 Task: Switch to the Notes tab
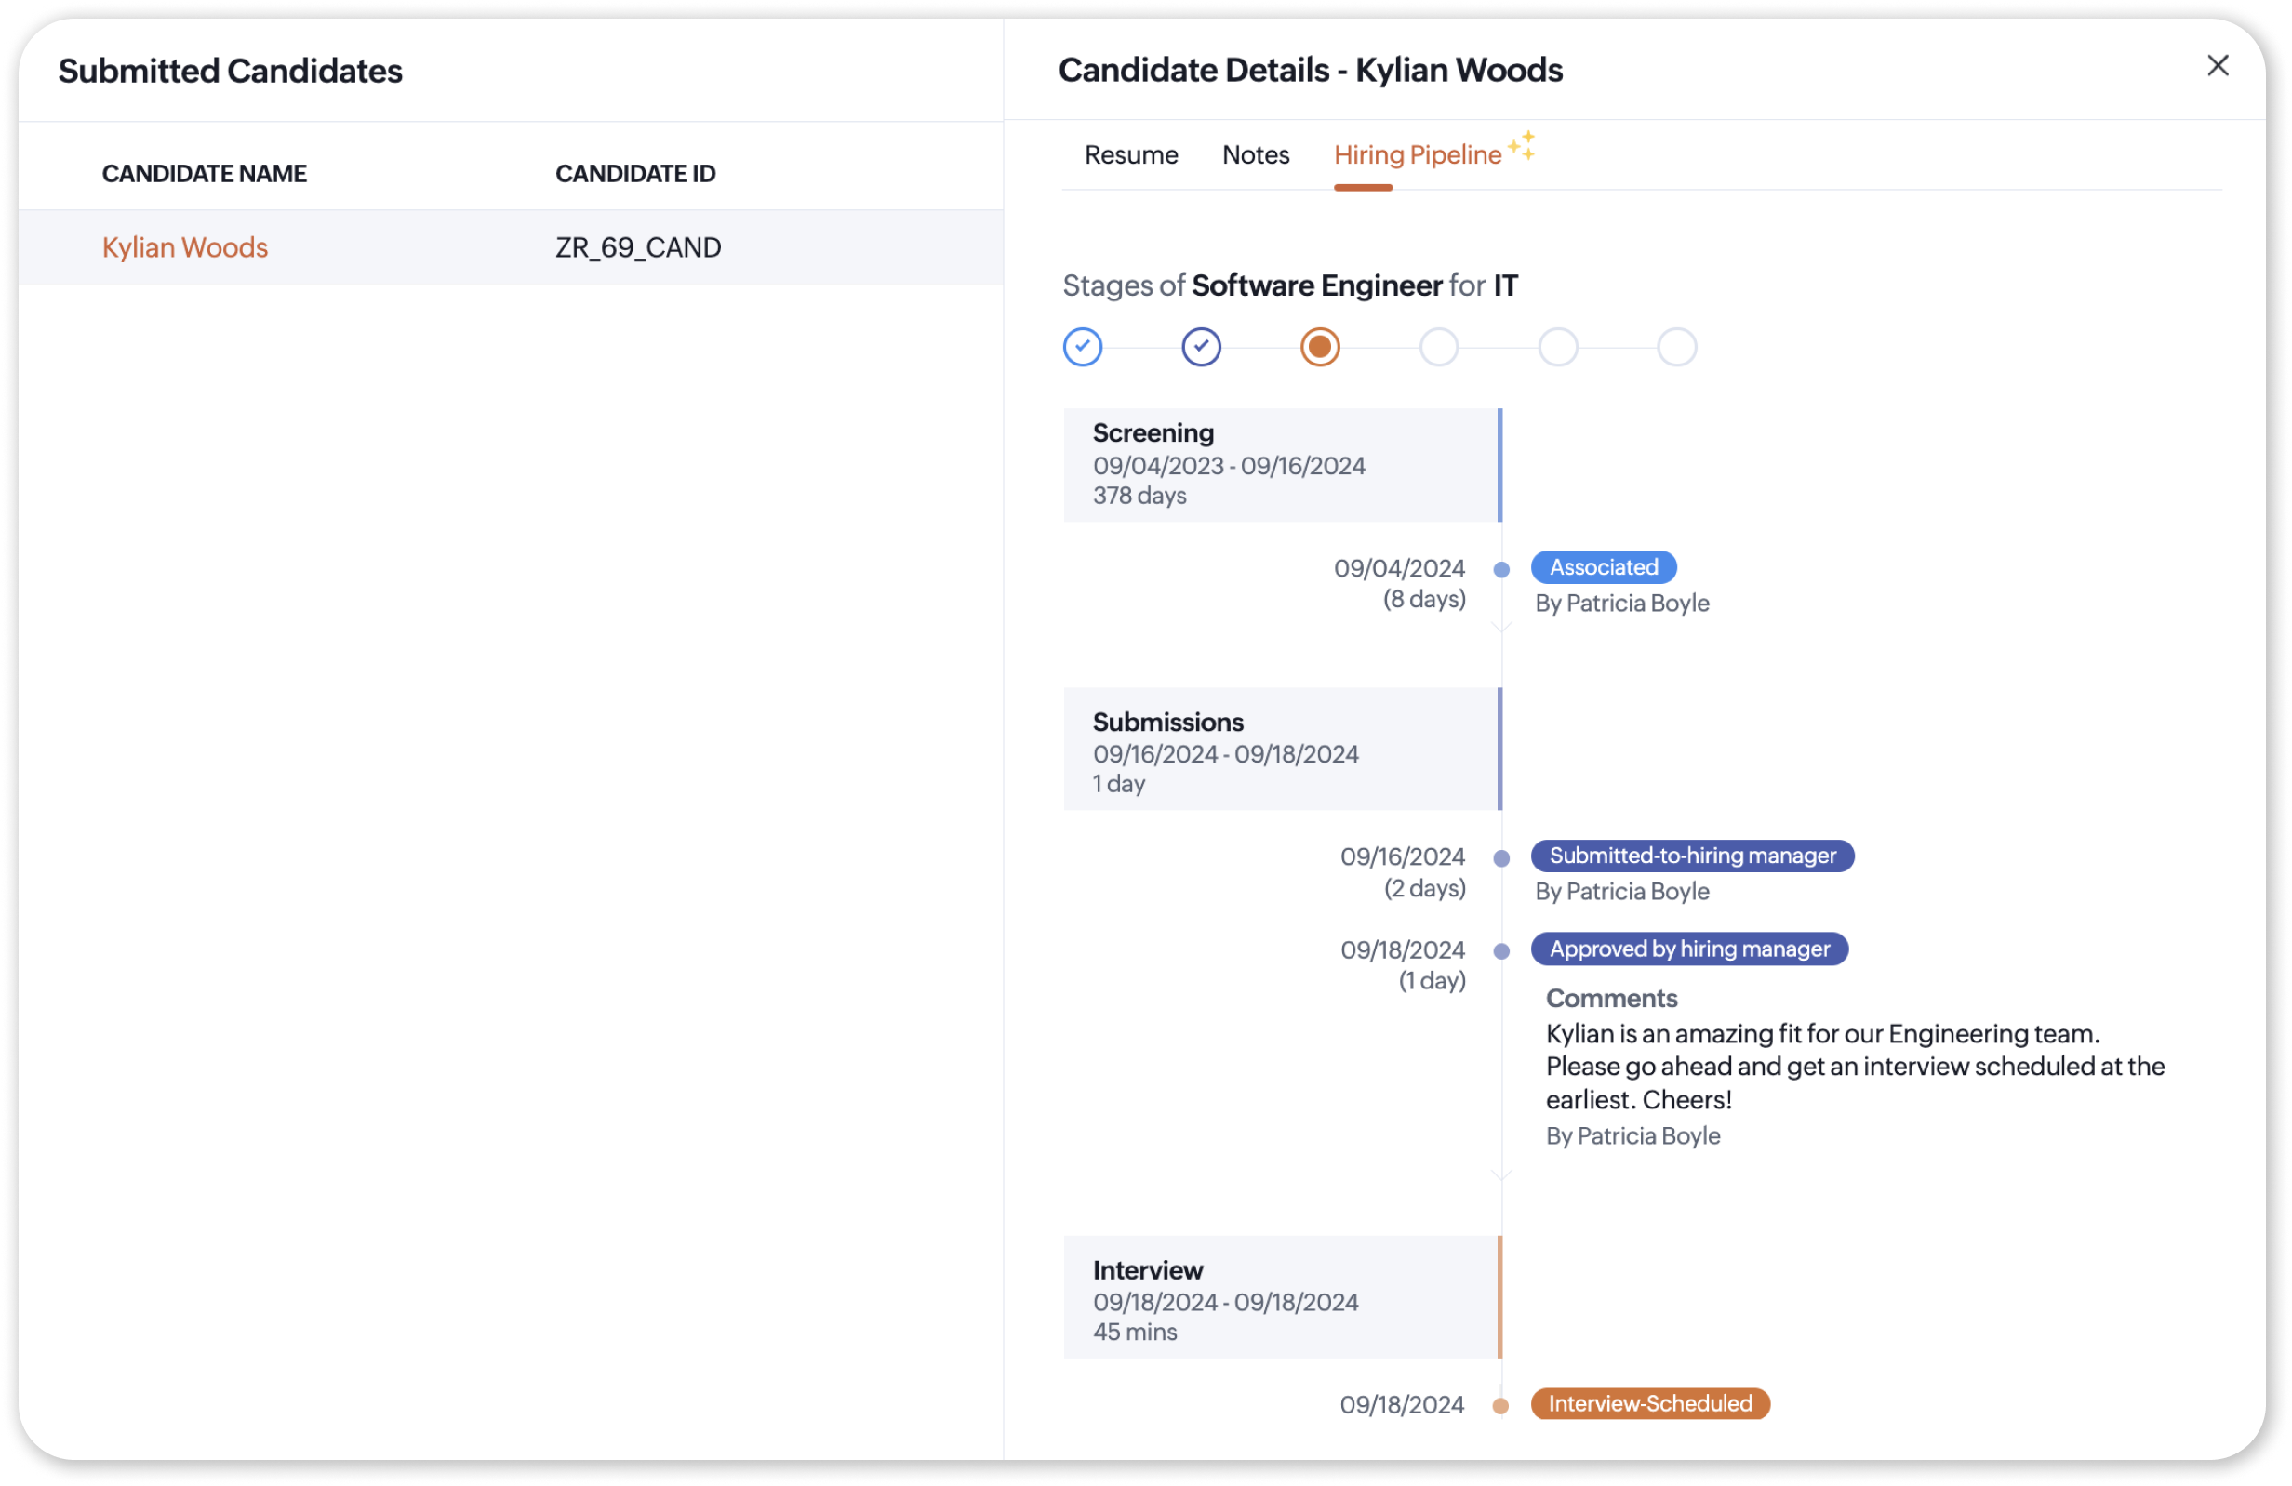click(x=1255, y=155)
